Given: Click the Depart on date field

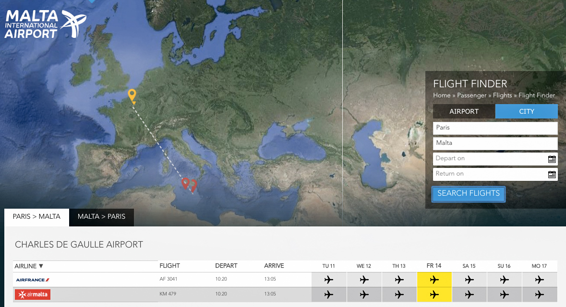Looking at the screenshot, I should 495,159.
